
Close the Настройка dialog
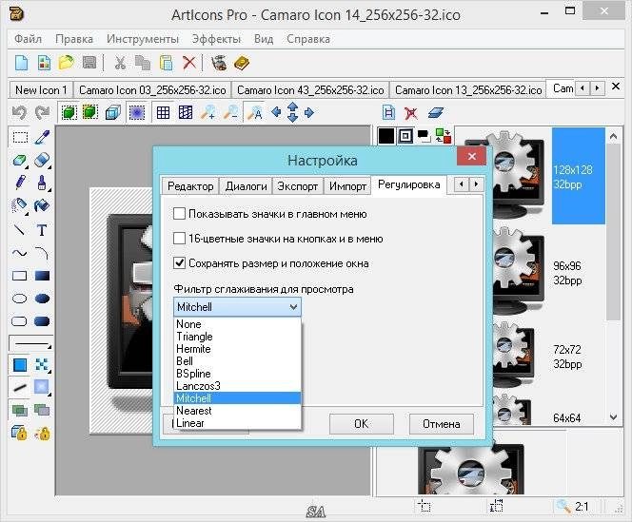[x=471, y=156]
